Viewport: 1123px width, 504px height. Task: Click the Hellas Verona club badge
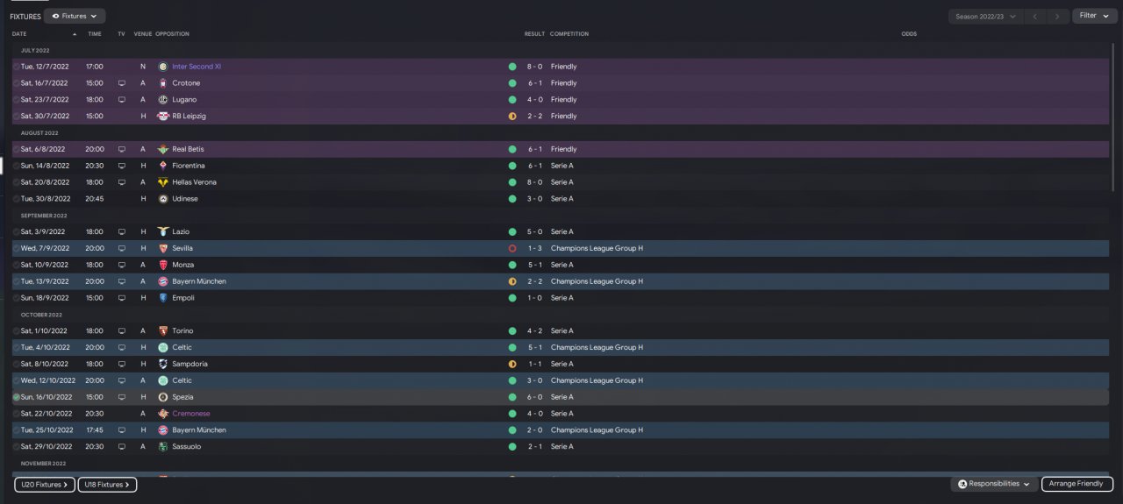tap(163, 182)
